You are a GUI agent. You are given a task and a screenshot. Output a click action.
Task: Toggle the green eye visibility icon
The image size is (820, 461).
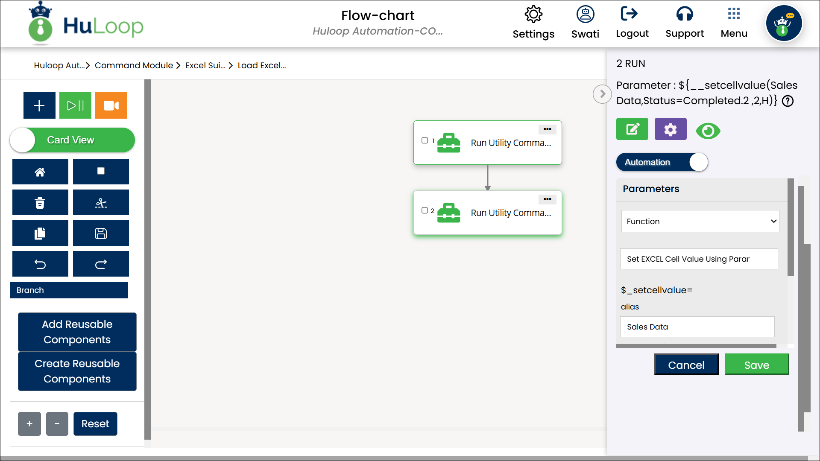(708, 131)
